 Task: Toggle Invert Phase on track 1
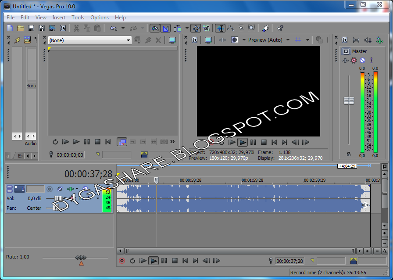[60, 189]
